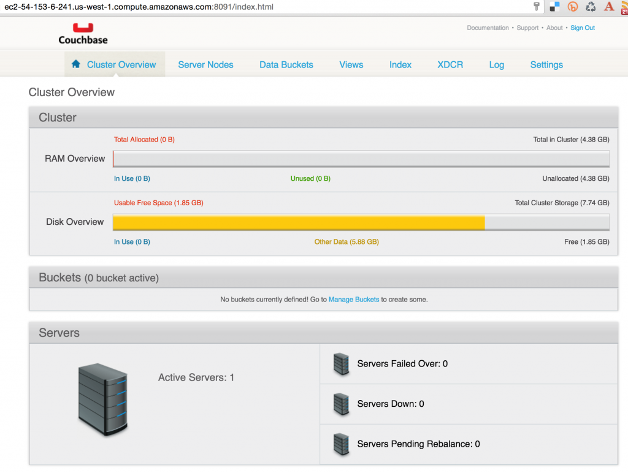Click the Servers Pending Rebalance icon

pos(341,444)
